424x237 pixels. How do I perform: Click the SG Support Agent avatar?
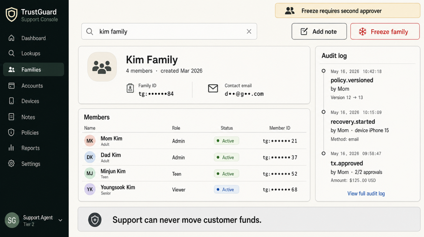pos(12,220)
